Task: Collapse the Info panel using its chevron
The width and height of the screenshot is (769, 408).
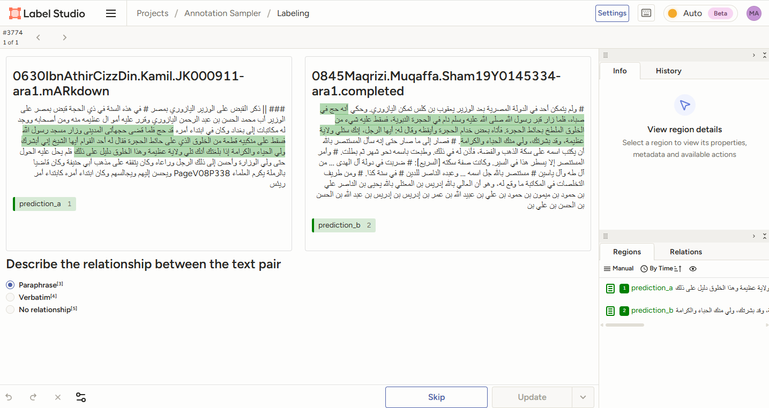Action: pos(753,55)
